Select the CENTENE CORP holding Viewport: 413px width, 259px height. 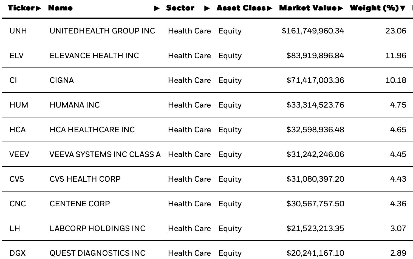click(80, 204)
